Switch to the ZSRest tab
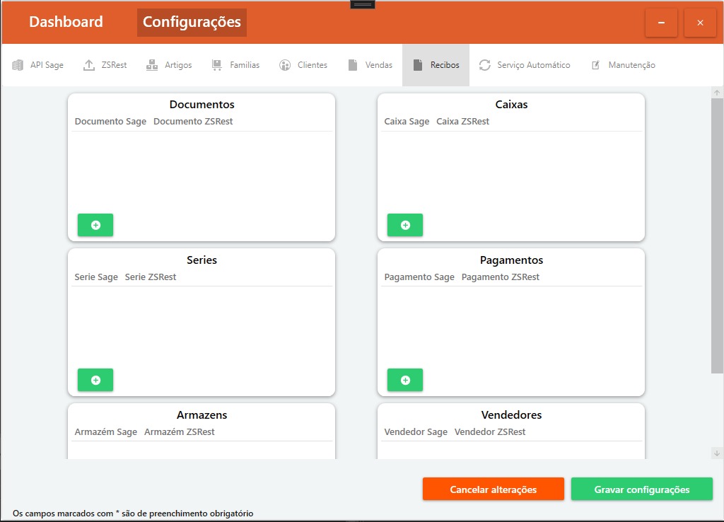The width and height of the screenshot is (724, 522). 105,65
